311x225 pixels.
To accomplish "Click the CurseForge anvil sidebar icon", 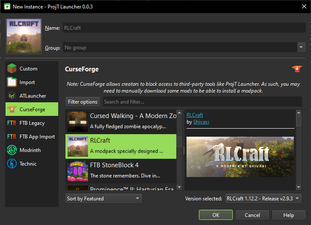I will click(x=12, y=109).
